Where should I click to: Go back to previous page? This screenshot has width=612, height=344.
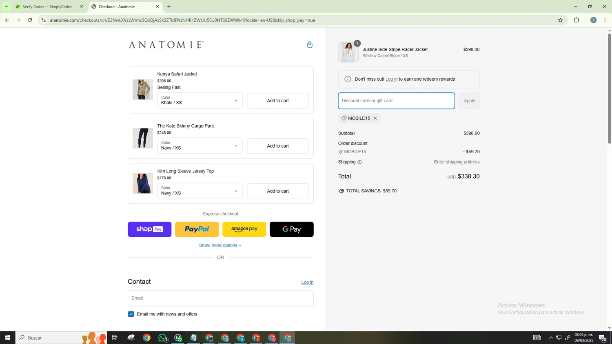[x=7, y=20]
